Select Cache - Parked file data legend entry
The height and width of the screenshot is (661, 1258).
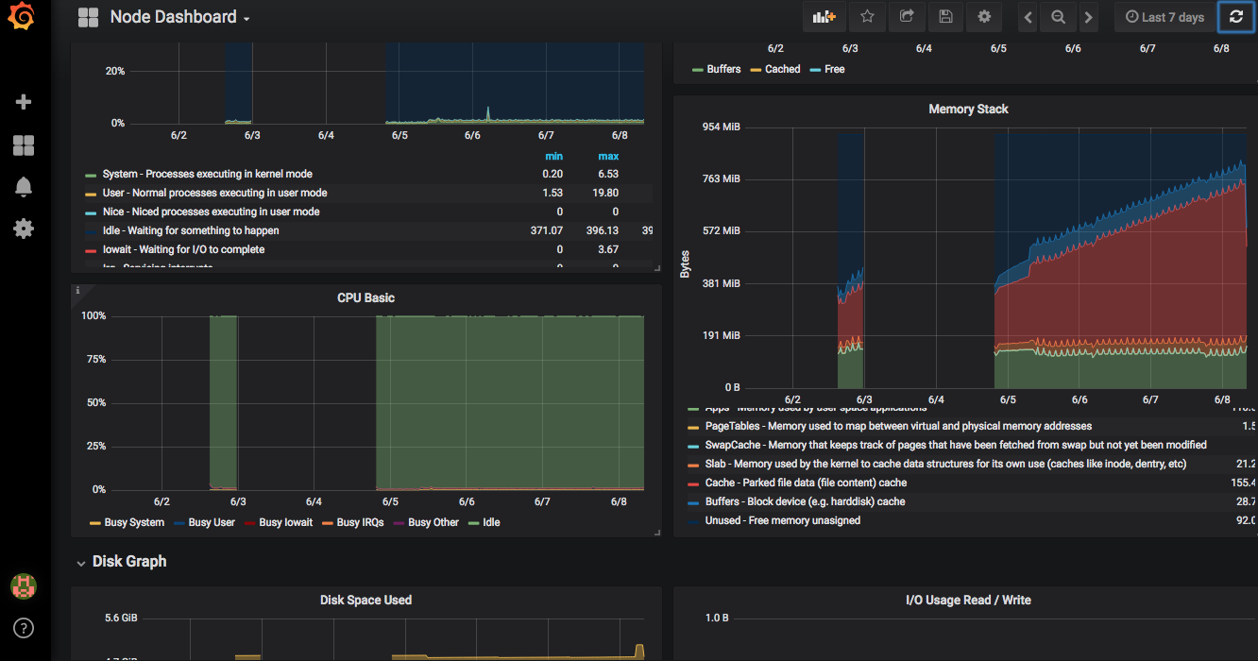[x=806, y=483]
